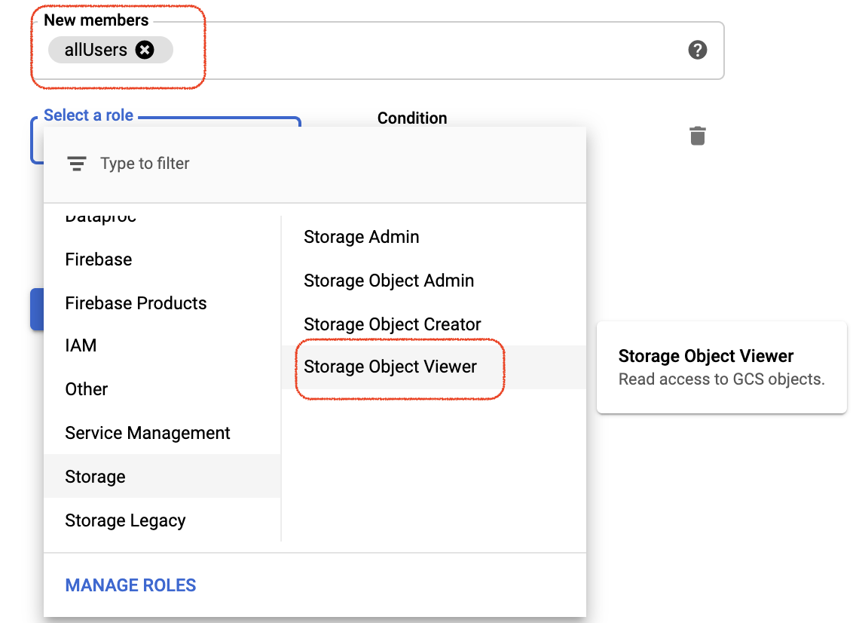
Task: Click the New members help icon
Action: [x=698, y=51]
